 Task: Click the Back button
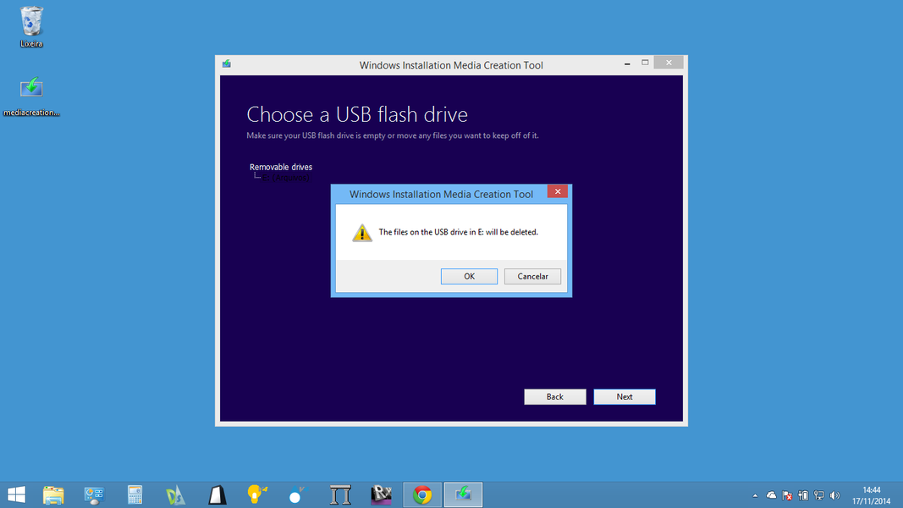pyautogui.click(x=554, y=396)
